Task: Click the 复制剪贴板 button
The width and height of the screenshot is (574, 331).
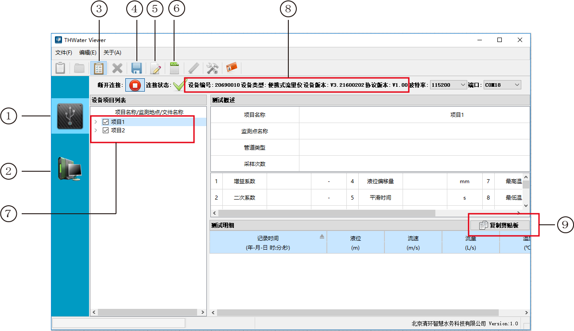Action: tap(500, 225)
